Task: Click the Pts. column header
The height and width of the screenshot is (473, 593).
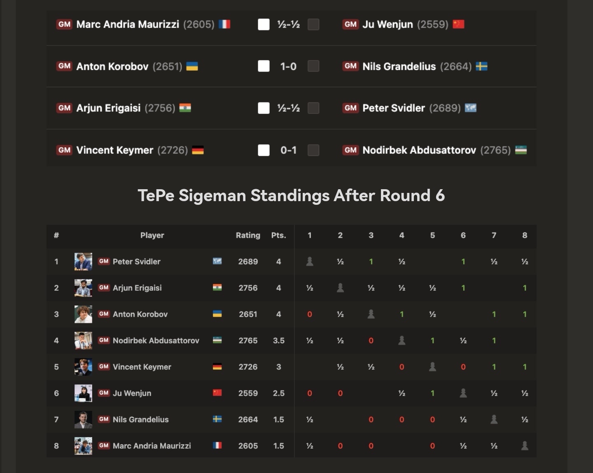Action: pyautogui.click(x=279, y=235)
